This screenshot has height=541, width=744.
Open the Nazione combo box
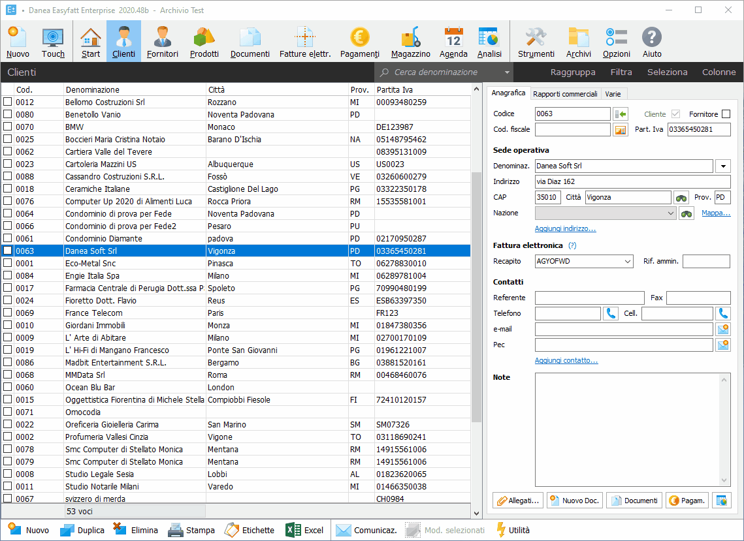605,213
